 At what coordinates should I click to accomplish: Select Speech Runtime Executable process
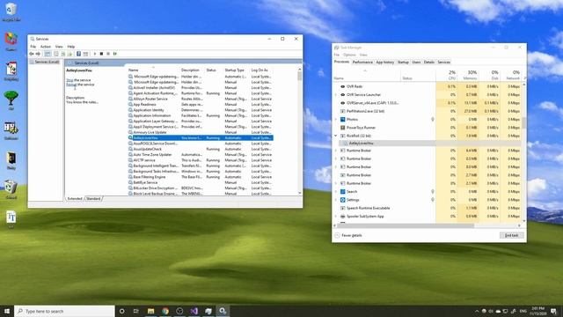pyautogui.click(x=428, y=208)
